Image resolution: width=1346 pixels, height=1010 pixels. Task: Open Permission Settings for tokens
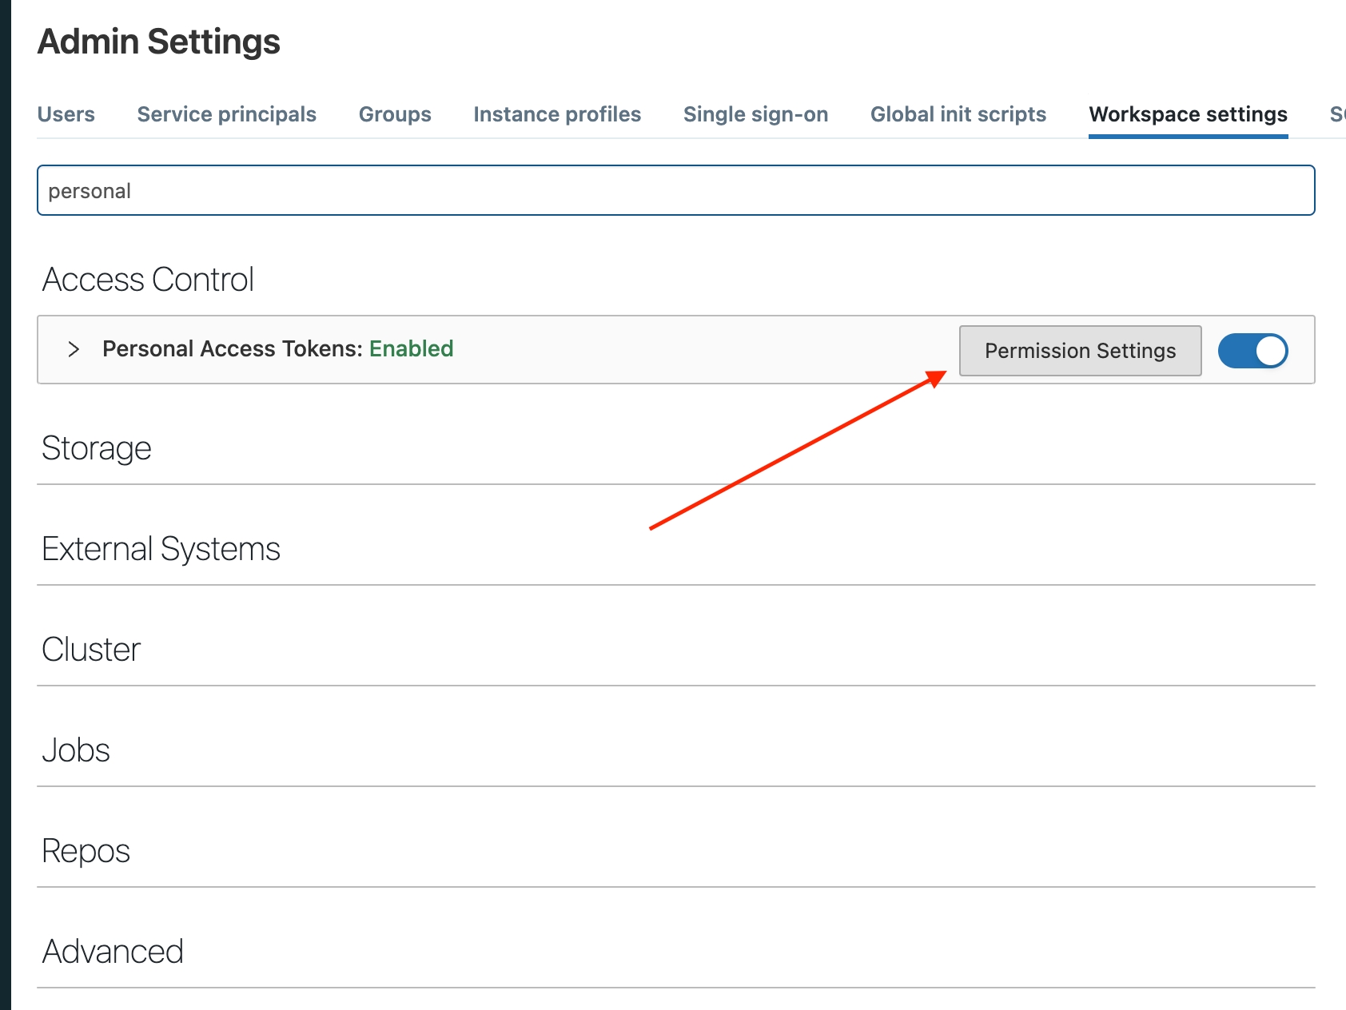click(x=1080, y=351)
